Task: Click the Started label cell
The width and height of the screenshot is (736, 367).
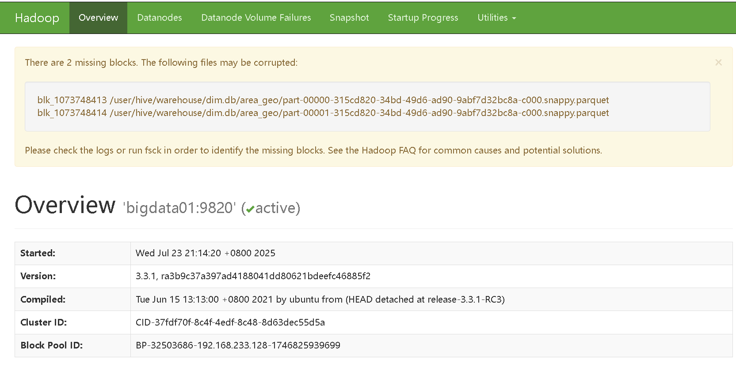Action: click(x=72, y=253)
